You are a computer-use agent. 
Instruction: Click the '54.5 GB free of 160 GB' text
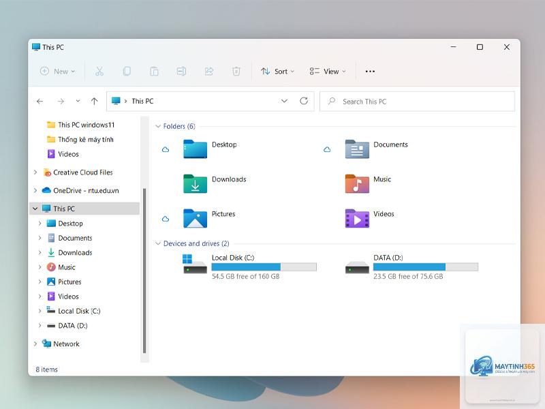(x=246, y=276)
